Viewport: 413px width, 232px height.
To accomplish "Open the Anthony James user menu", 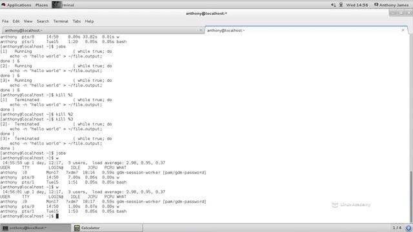I will point(392,5).
